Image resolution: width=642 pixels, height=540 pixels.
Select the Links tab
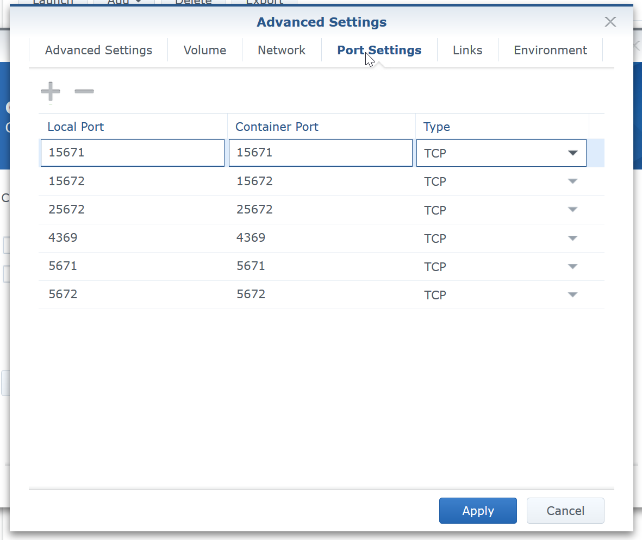pyautogui.click(x=468, y=51)
